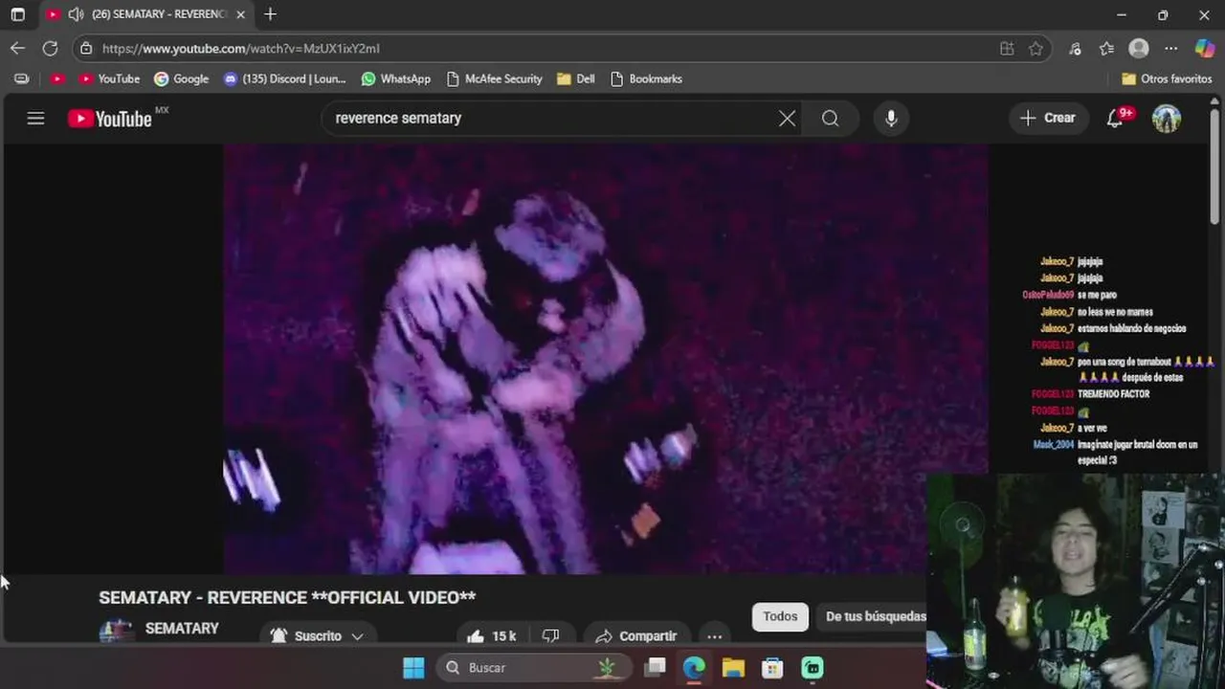
Task: Run the search with the magnifier button
Action: click(x=830, y=119)
